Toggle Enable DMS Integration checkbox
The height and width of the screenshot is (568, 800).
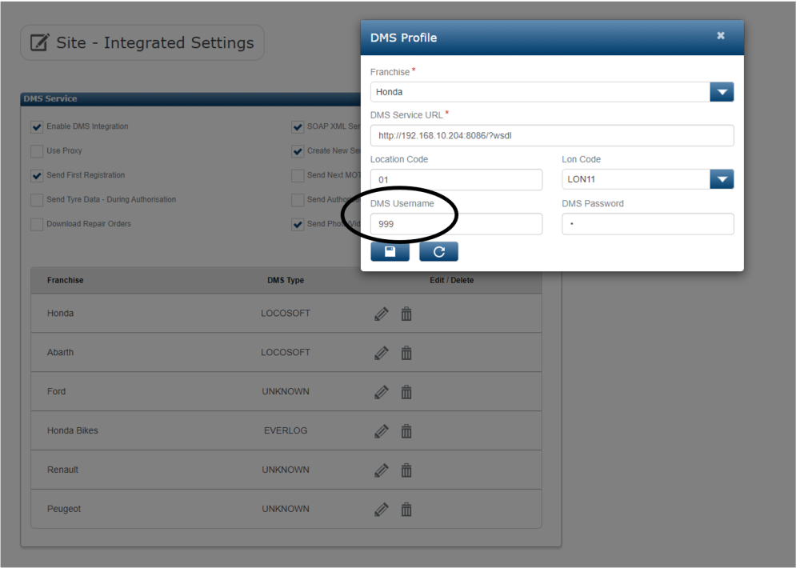point(37,127)
